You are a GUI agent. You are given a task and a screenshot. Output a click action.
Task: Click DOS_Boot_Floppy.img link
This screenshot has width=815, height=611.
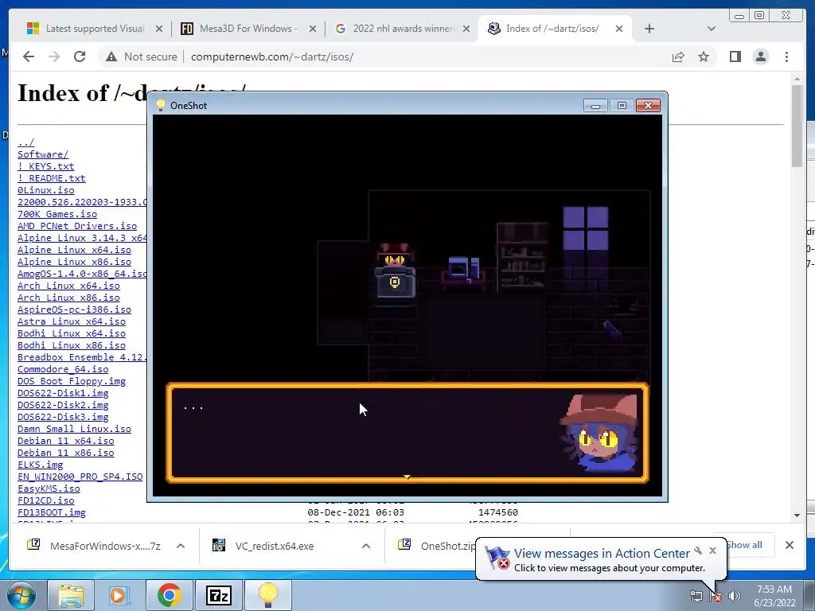pyautogui.click(x=71, y=381)
